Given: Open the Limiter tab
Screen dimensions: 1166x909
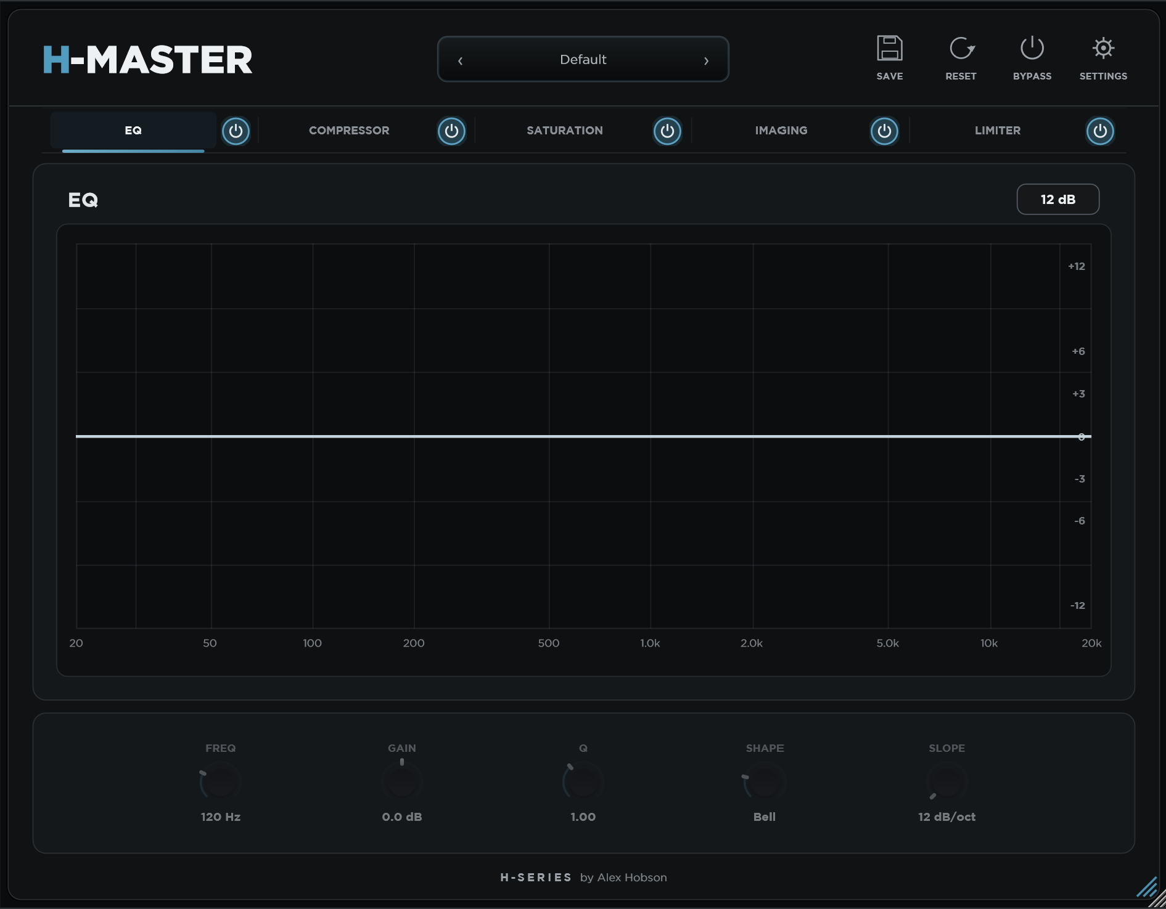Looking at the screenshot, I should 998,131.
